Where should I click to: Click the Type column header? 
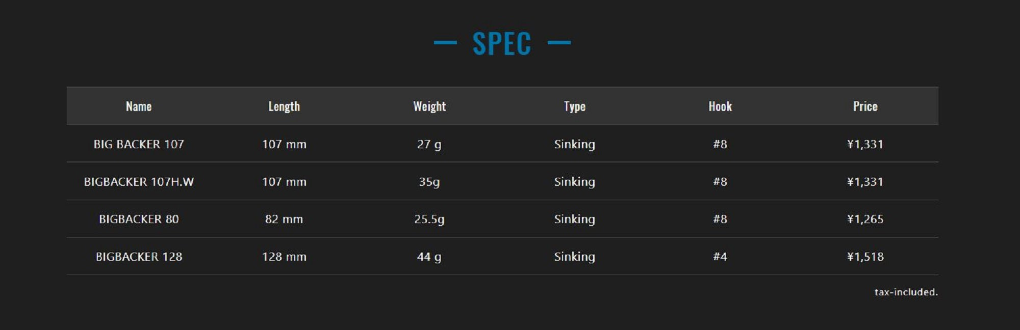pos(575,106)
